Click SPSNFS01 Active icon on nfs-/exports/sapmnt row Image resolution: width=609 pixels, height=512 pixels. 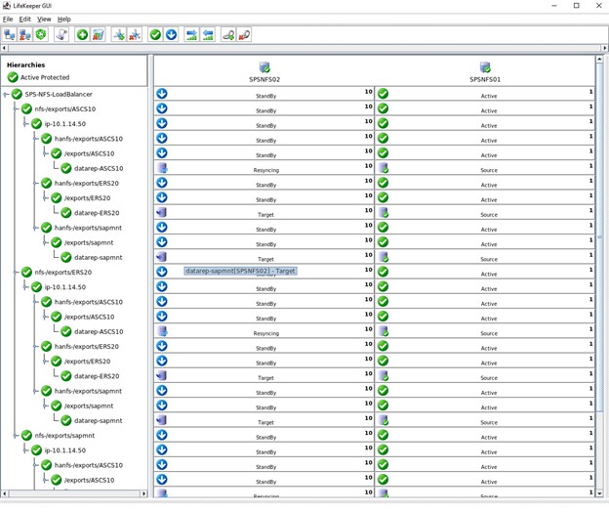(x=383, y=435)
